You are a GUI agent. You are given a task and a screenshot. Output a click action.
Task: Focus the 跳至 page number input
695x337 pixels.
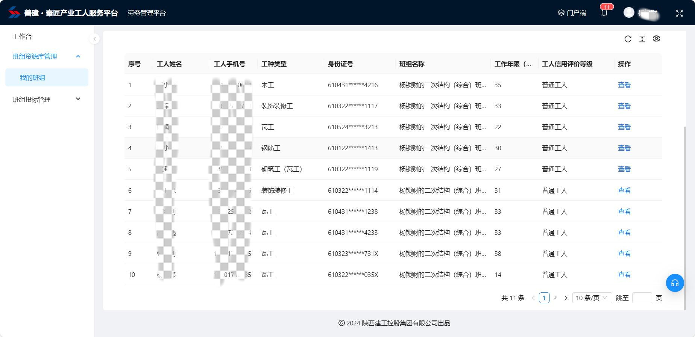click(642, 298)
